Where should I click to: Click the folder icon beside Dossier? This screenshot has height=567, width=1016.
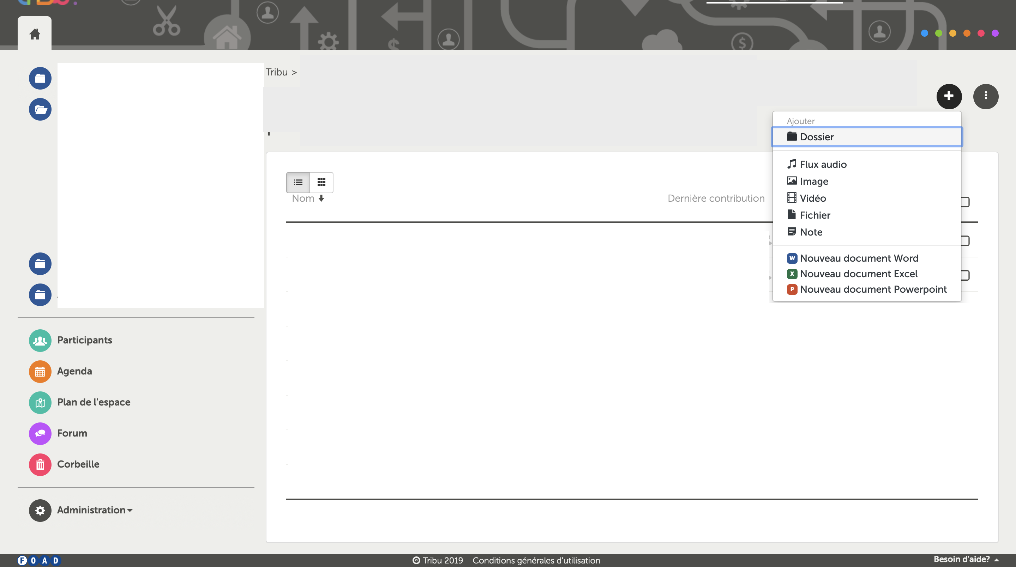pos(792,136)
